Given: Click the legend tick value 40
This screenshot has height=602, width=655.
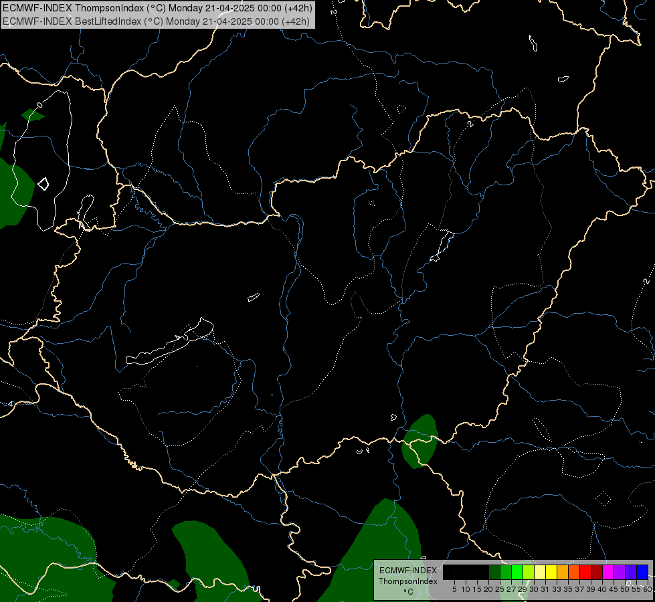Looking at the screenshot, I should click(602, 589).
